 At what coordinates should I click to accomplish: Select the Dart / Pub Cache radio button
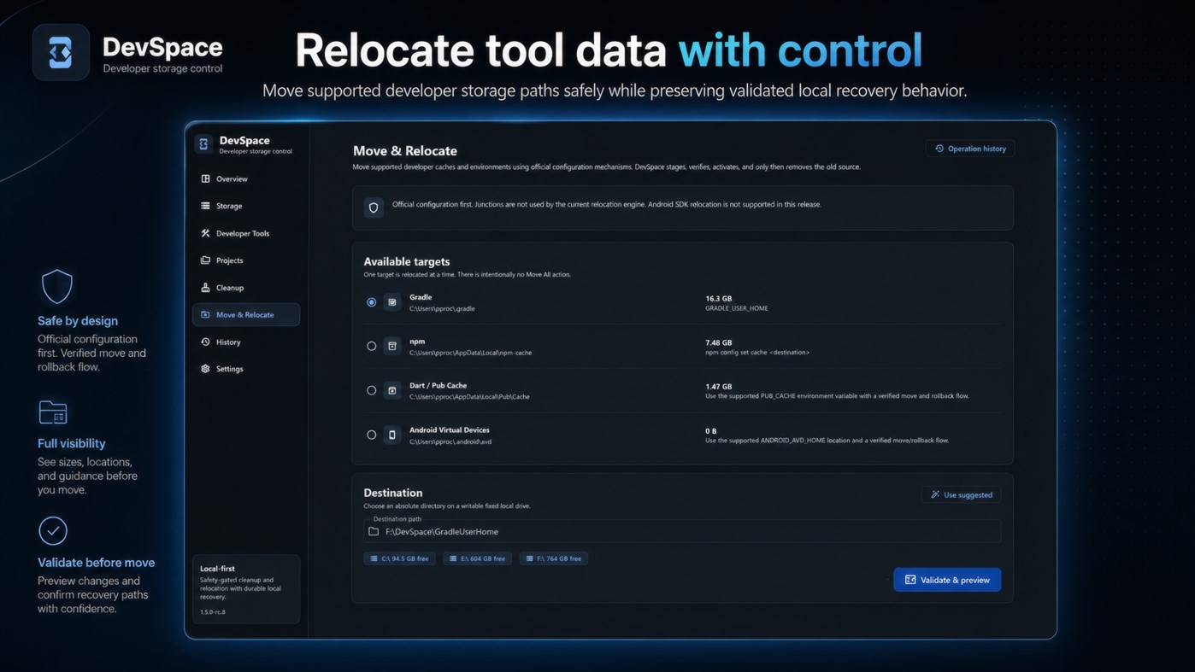coord(371,390)
